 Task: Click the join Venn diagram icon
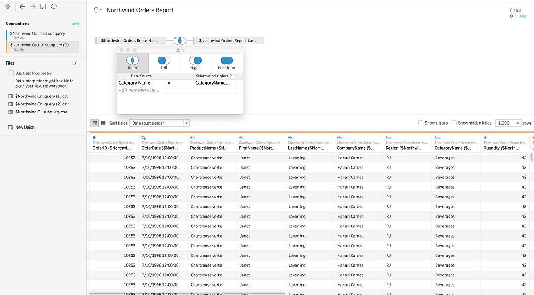(180, 40)
